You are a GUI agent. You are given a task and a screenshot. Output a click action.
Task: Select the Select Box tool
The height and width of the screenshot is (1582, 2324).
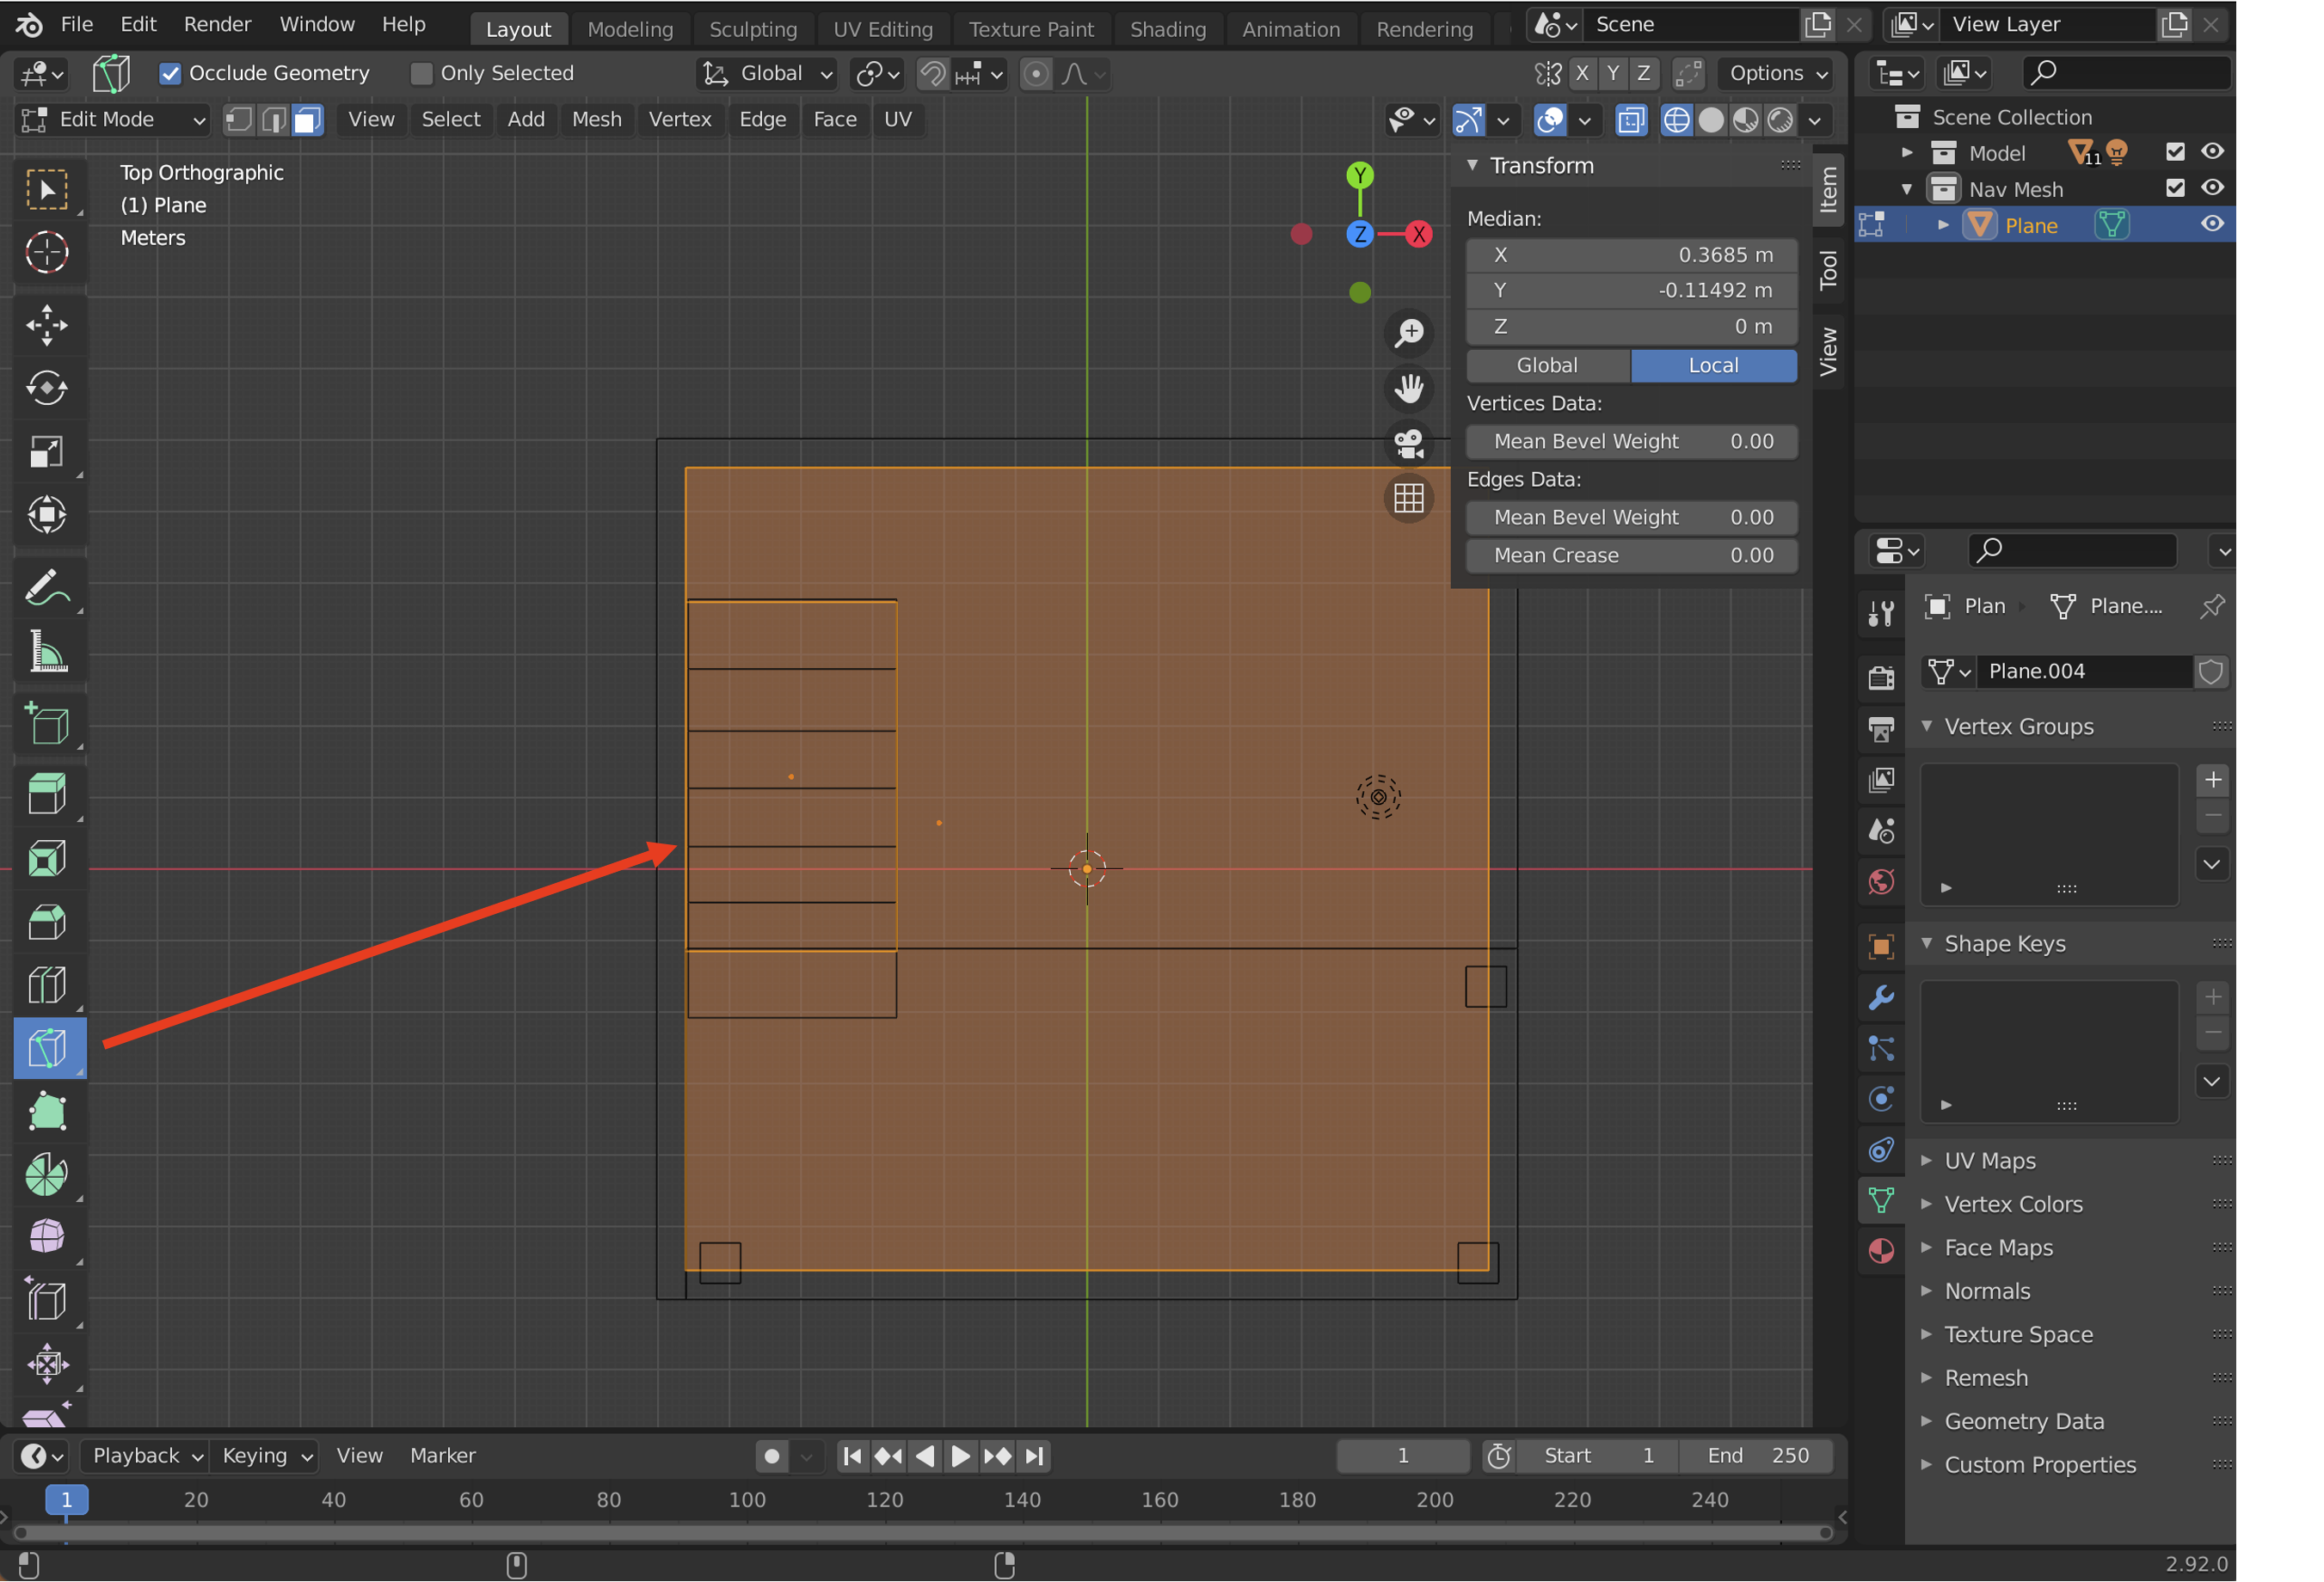pos(47,189)
